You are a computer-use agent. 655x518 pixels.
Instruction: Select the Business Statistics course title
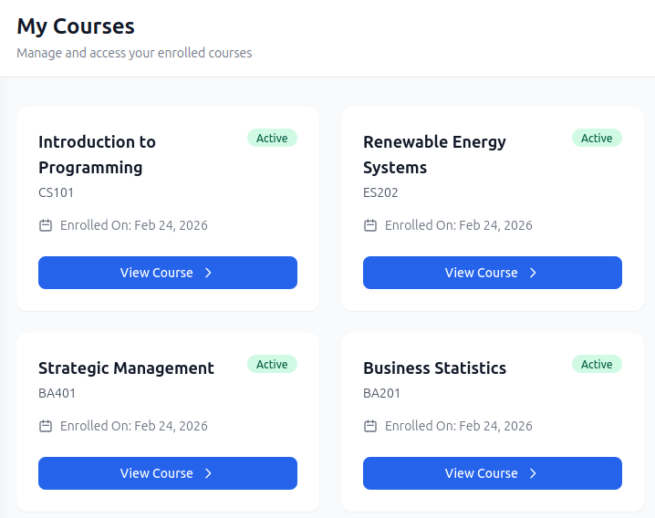coord(434,368)
